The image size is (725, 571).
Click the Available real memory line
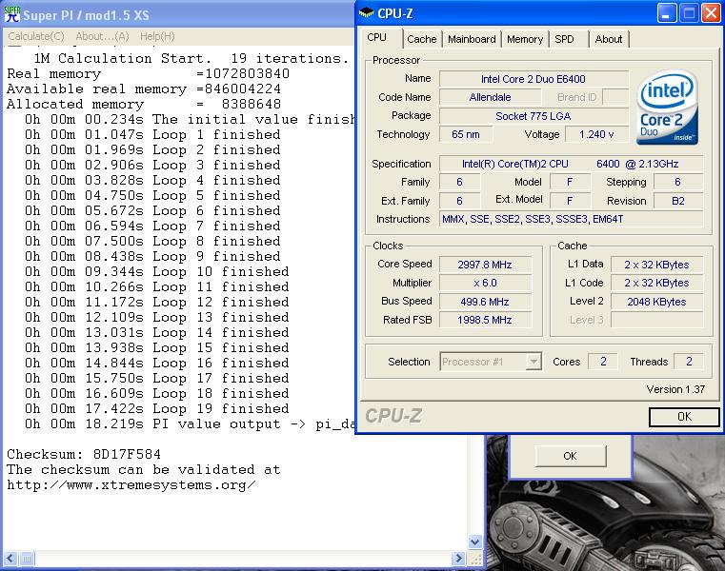[x=144, y=89]
